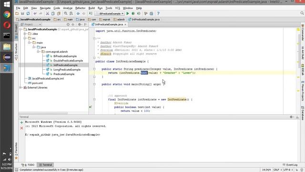Select LongPredicateExample class in project tree

click(x=67, y=70)
